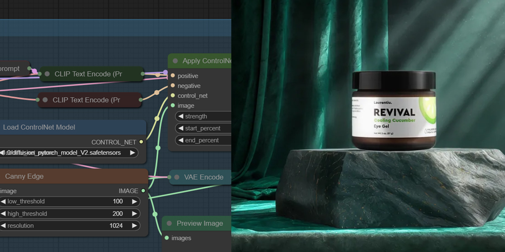Select the Load ControlNet Model node title
505x252 pixels.
[x=39, y=128]
